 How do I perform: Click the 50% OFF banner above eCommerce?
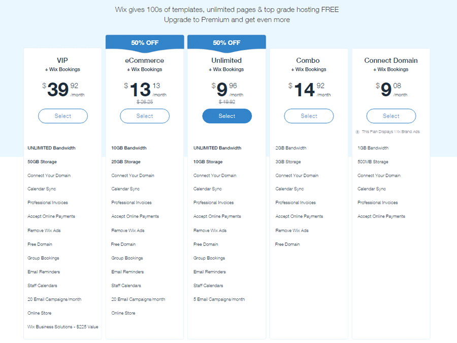coord(145,43)
